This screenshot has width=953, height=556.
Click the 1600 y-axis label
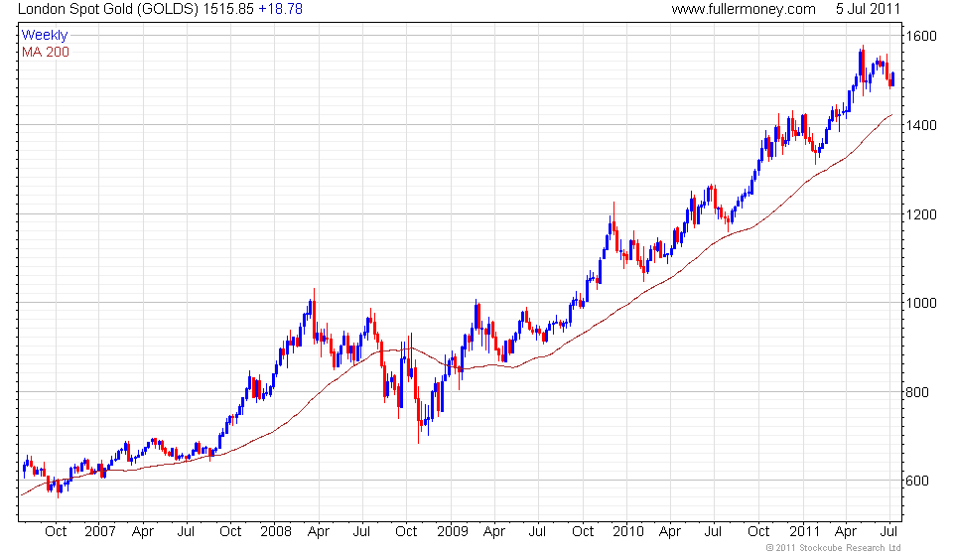click(x=921, y=36)
